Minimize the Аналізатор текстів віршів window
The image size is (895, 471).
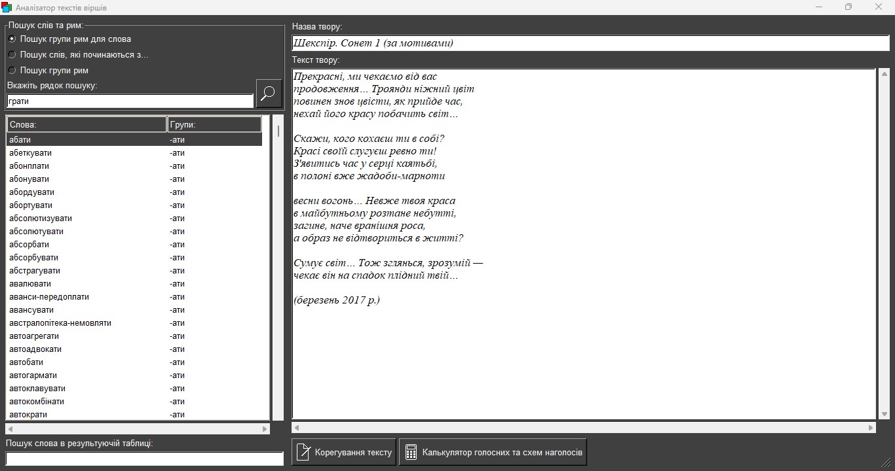point(819,7)
